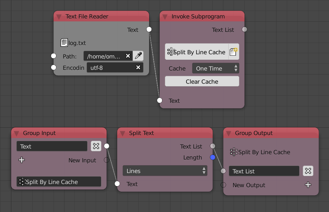Collapse the Split Text node
This screenshot has width=329, height=212.
123,133
